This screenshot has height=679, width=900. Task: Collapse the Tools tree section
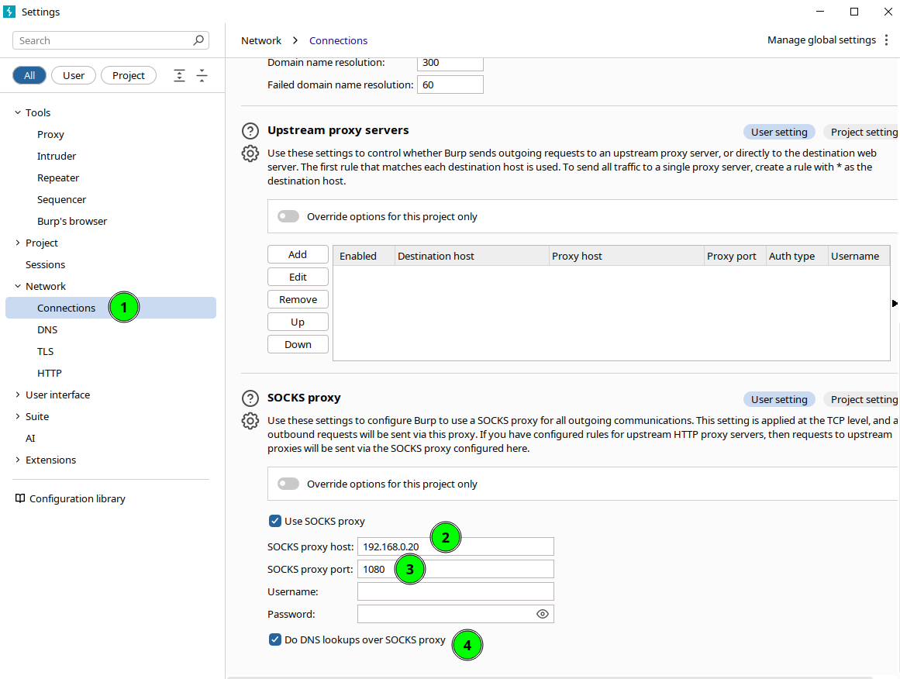[x=18, y=112]
